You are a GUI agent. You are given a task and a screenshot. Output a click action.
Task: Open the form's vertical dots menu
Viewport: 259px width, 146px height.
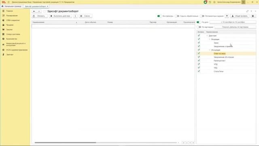pyautogui.click(x=251, y=11)
